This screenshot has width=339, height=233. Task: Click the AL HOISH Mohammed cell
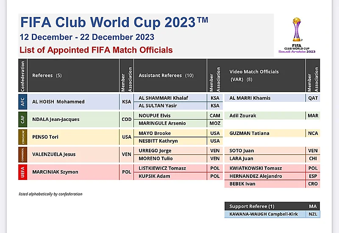click(73, 102)
